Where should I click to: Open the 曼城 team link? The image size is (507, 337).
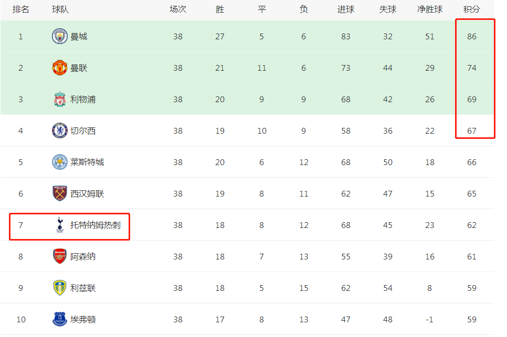click(79, 37)
